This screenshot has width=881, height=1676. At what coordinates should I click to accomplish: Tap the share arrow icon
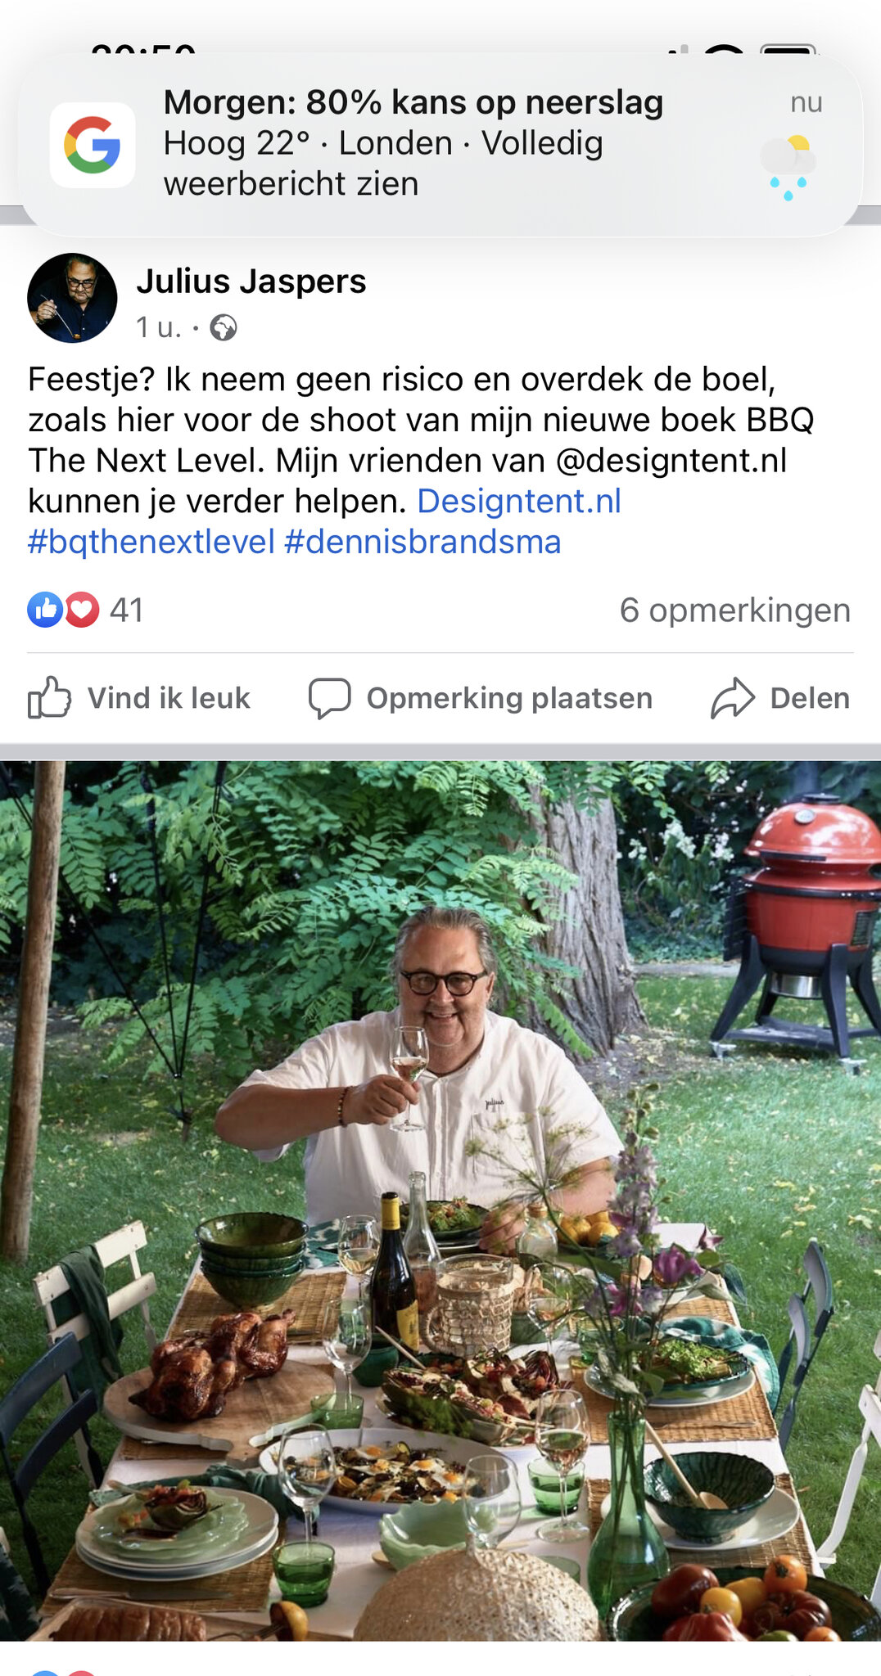point(732,697)
